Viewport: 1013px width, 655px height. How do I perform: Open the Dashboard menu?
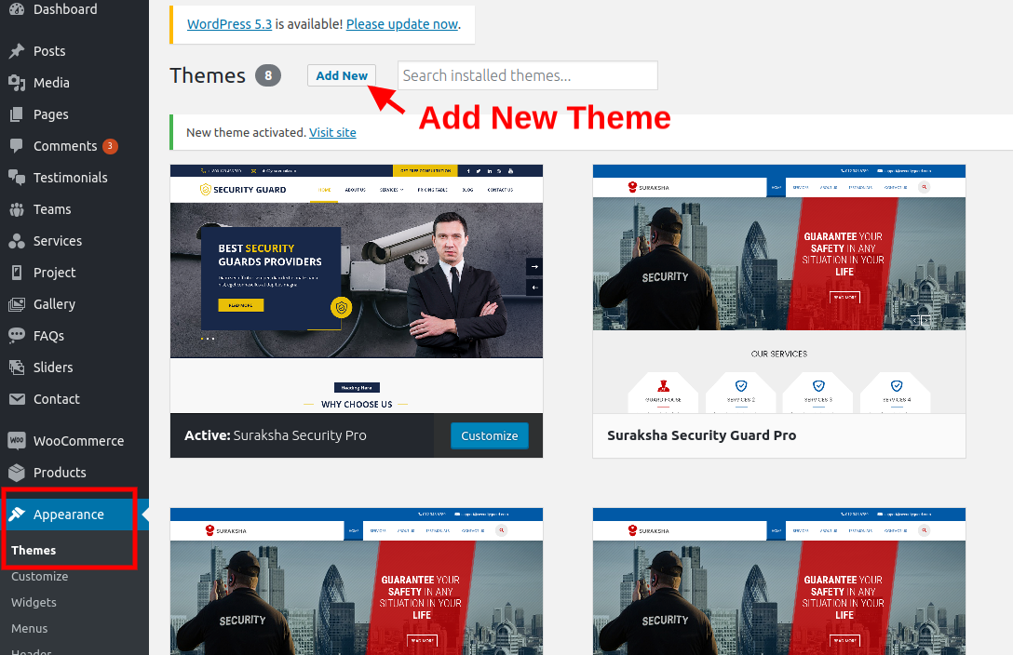65,9
